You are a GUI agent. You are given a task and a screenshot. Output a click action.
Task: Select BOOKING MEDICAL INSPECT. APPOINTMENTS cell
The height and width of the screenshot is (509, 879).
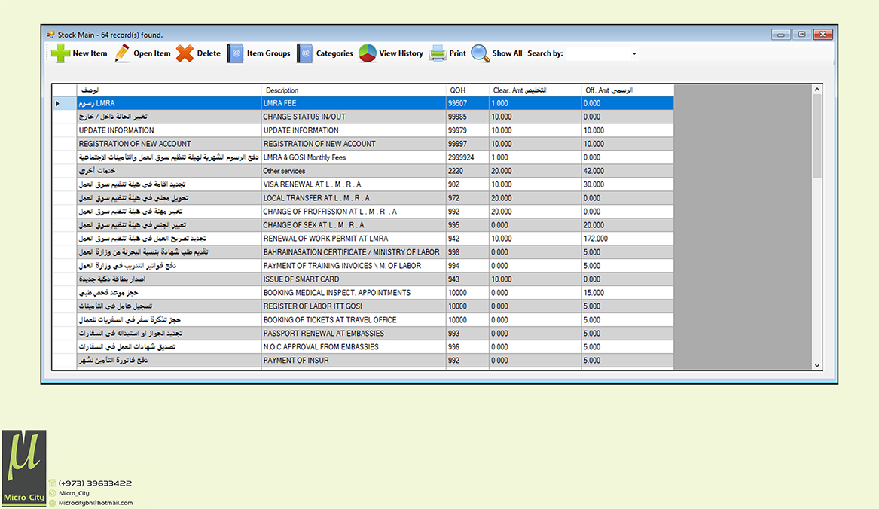point(354,293)
